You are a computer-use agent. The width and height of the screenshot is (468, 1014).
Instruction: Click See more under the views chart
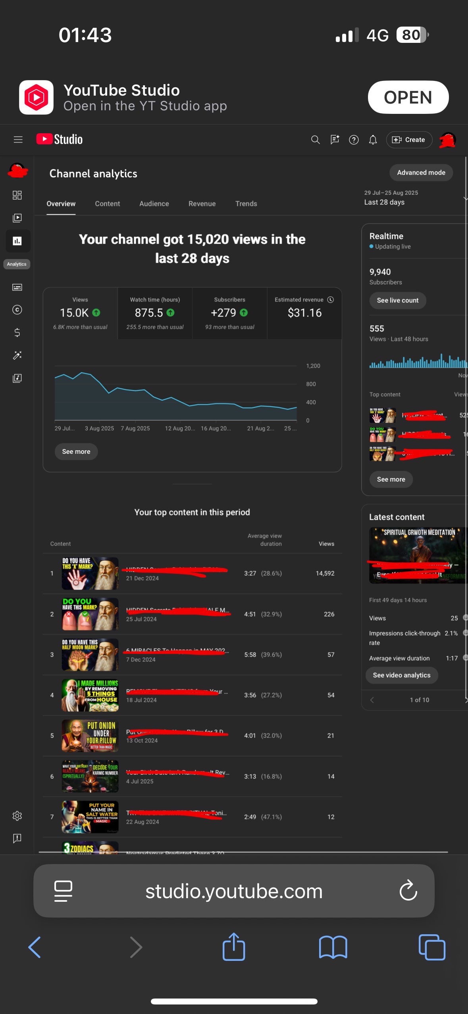point(76,451)
